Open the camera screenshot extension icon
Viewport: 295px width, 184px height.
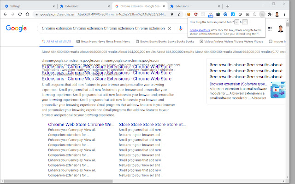(x=248, y=14)
